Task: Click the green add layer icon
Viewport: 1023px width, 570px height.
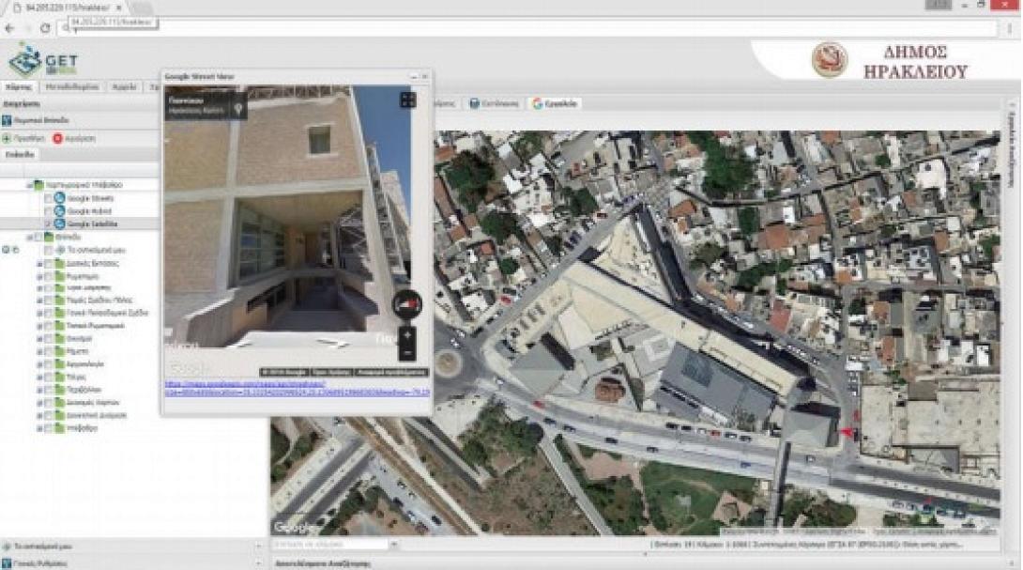Action: tap(7, 138)
